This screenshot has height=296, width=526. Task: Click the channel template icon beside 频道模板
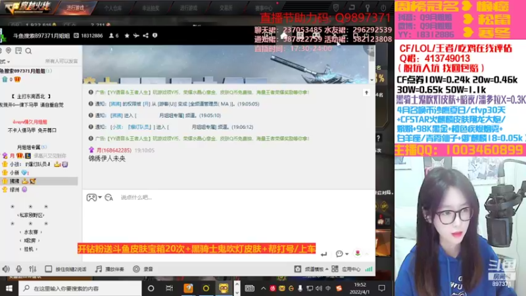(x=298, y=269)
